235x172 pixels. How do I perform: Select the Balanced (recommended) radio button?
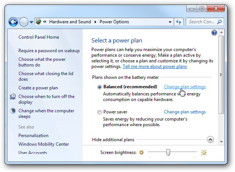(x=100, y=87)
